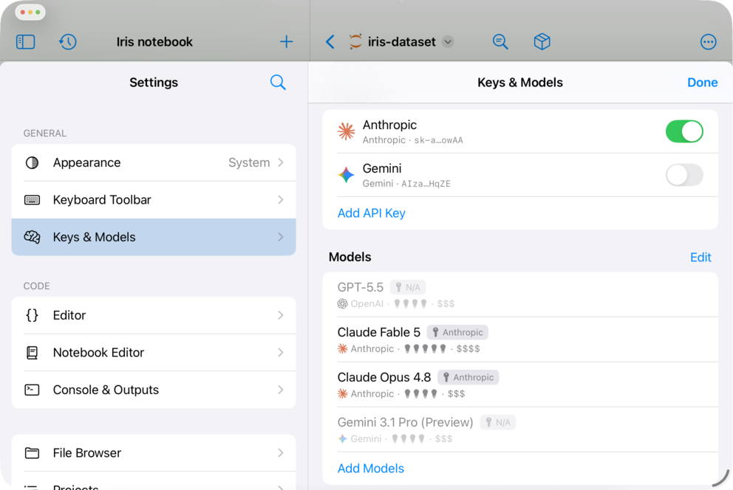Expand the iris-dataset dropdown arrow

[x=448, y=42]
